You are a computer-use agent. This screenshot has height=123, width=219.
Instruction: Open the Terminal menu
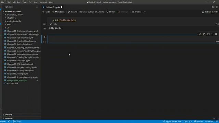point(43,2)
